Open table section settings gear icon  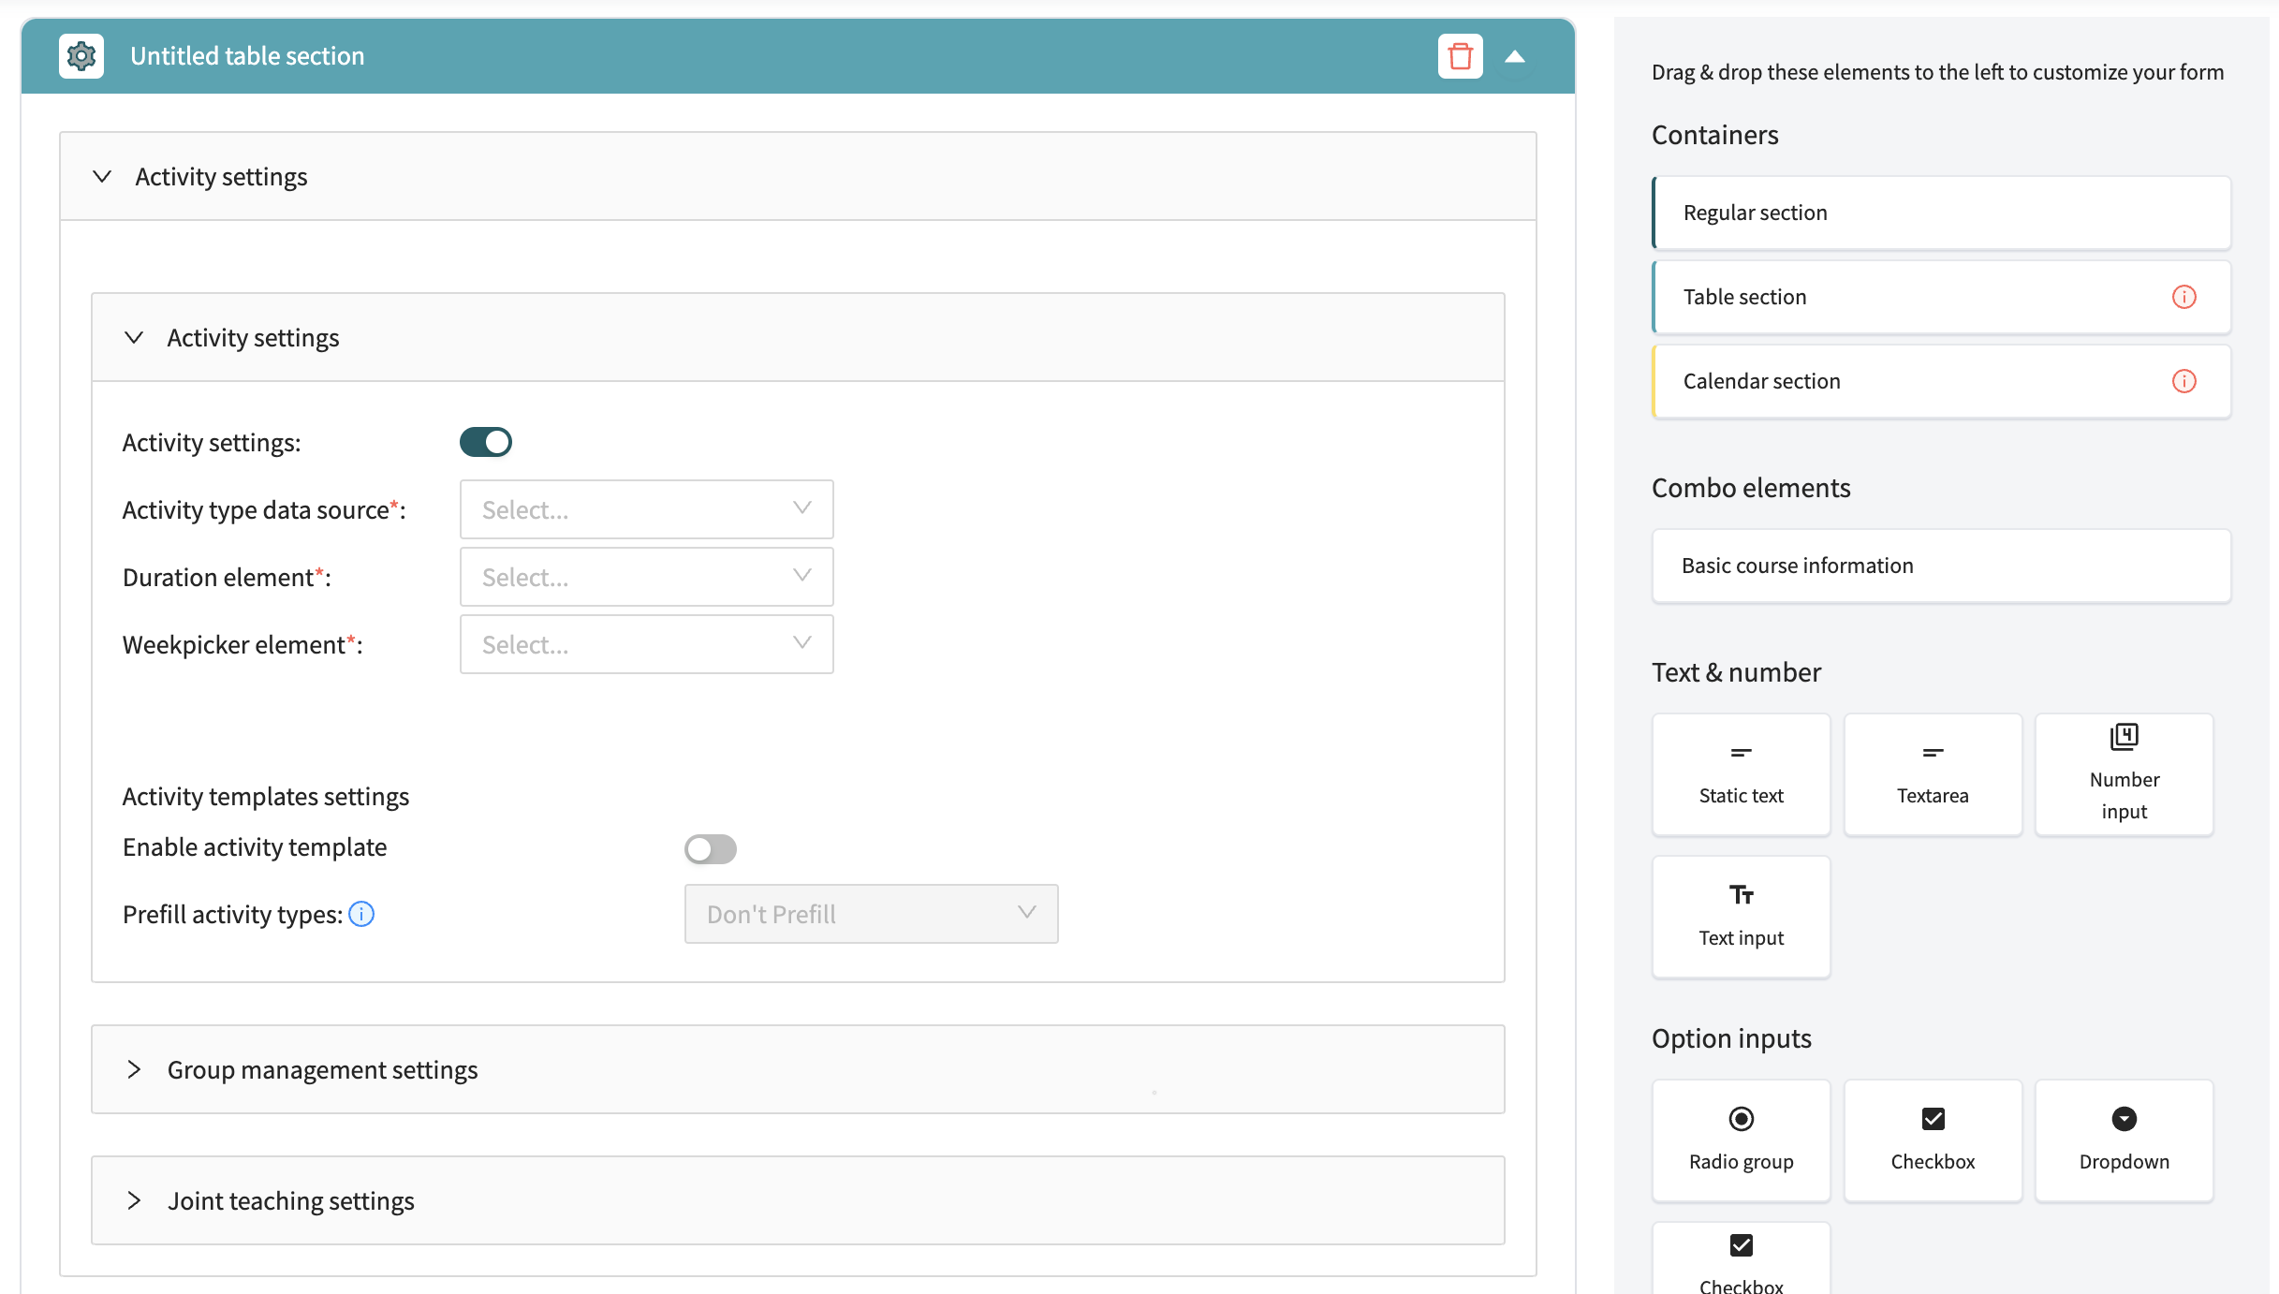pos(81,56)
